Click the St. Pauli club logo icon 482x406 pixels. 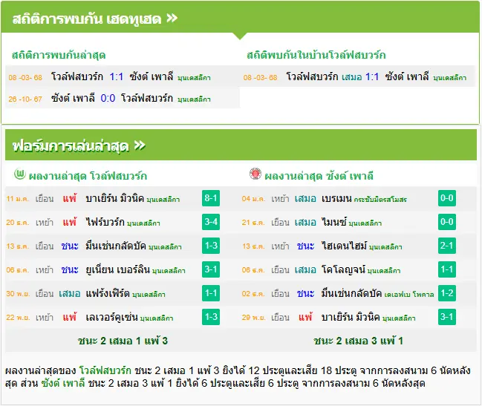click(255, 174)
